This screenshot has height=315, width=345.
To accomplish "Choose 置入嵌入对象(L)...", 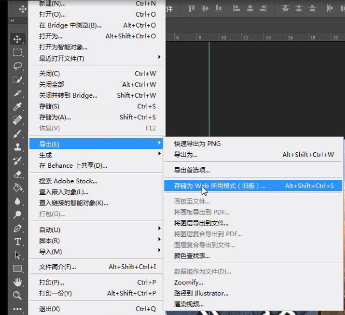I will pyautogui.click(x=96, y=192).
